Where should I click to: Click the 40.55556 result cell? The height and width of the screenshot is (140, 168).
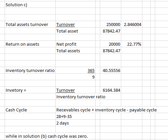tap(110, 70)
